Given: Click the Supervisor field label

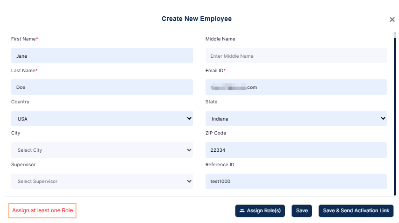Looking at the screenshot, I should [x=23, y=164].
